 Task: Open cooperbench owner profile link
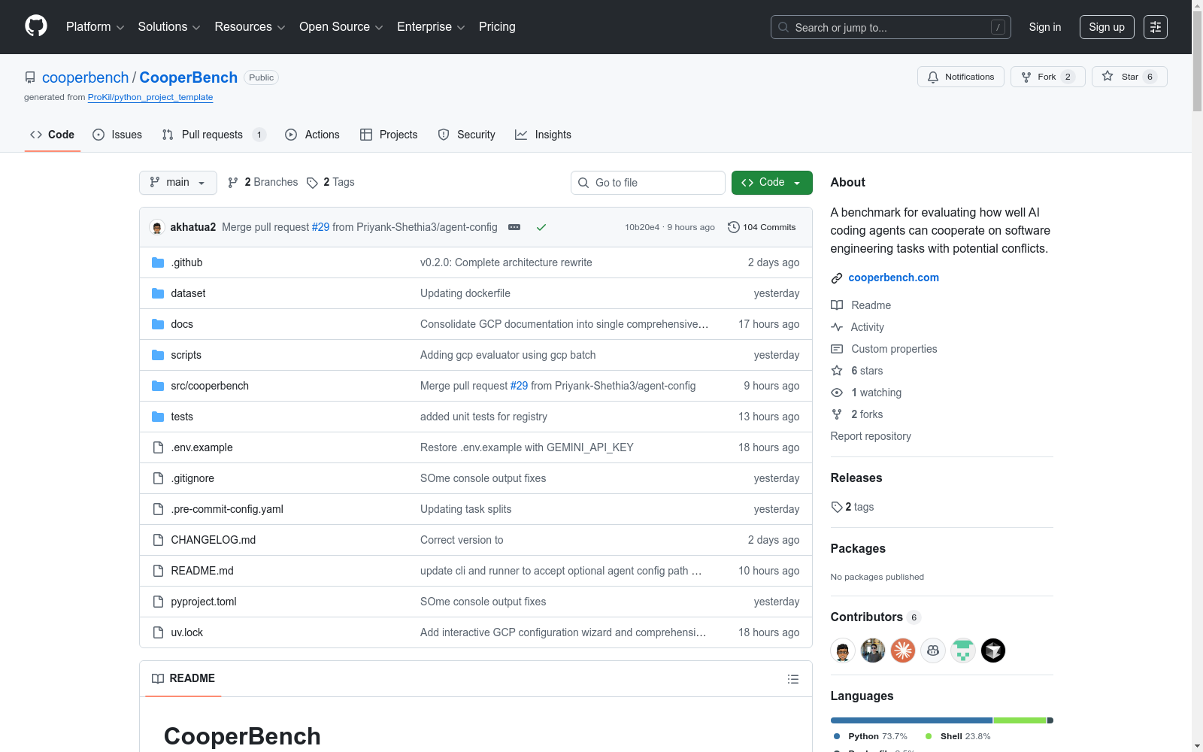point(86,77)
